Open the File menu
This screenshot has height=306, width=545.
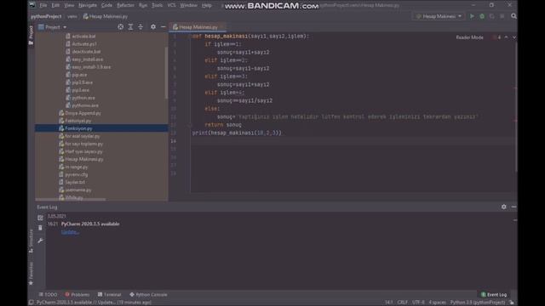tap(43, 5)
